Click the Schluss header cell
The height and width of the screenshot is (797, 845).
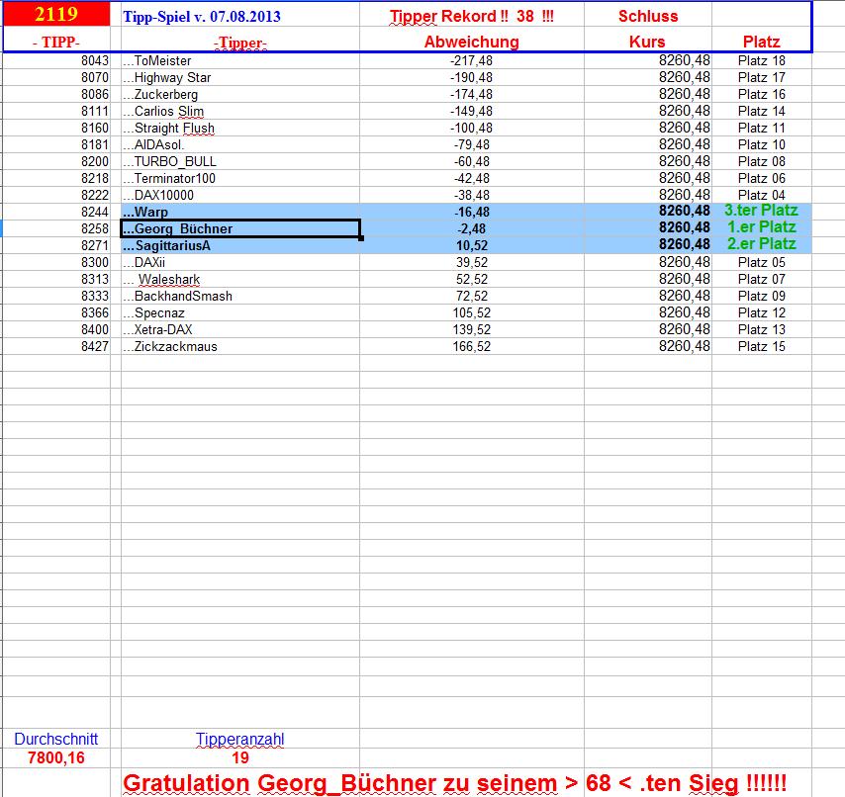(646, 16)
